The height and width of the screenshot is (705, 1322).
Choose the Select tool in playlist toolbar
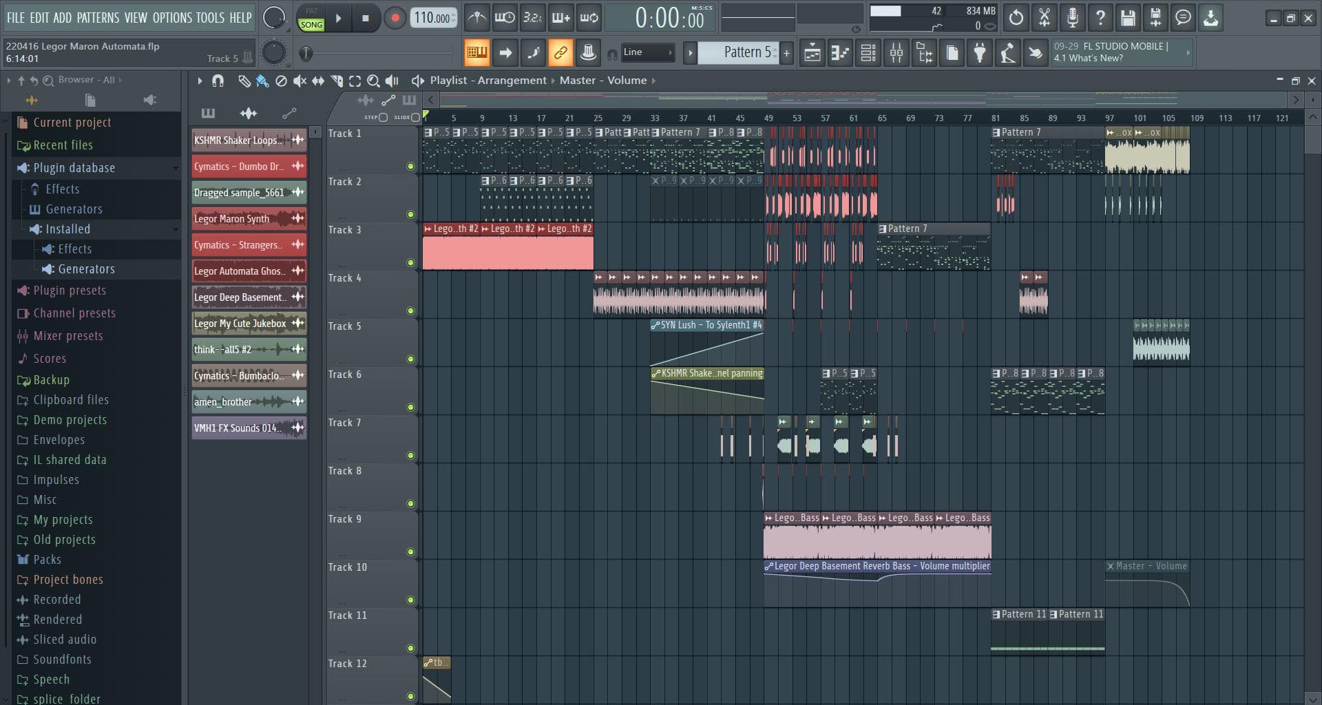tap(355, 81)
